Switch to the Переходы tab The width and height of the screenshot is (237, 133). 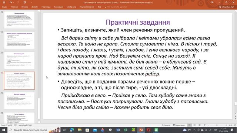click(46, 7)
